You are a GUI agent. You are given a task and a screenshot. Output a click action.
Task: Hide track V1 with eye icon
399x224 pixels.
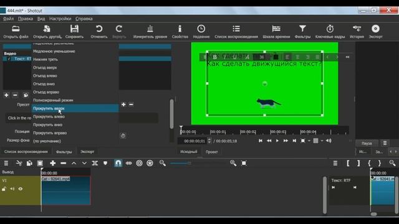tap(21, 189)
